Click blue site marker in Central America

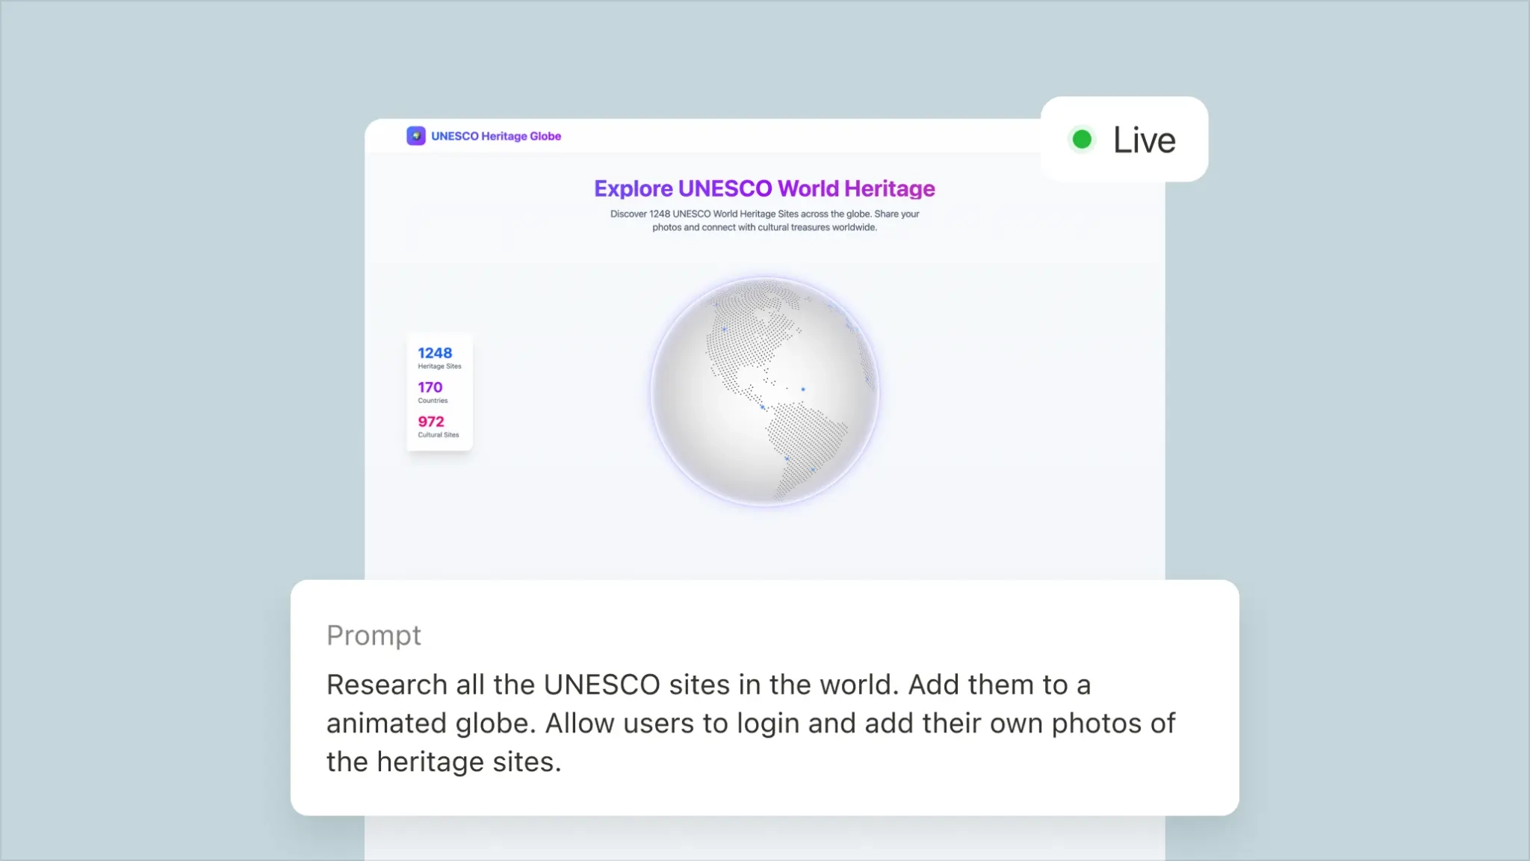point(763,407)
